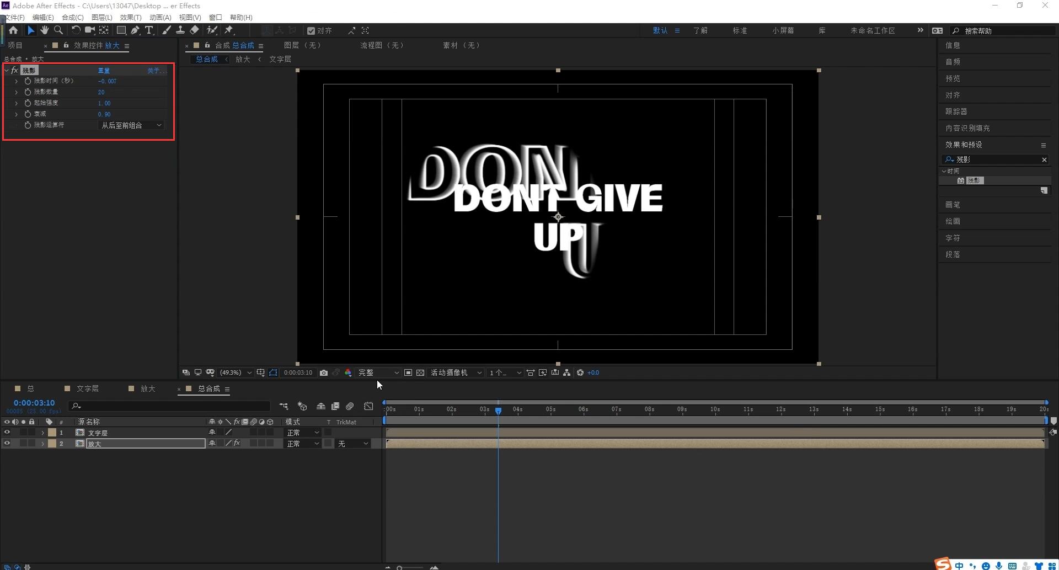This screenshot has width=1059, height=570.
Task: Select the Unified Camera tool
Action: tap(89, 30)
